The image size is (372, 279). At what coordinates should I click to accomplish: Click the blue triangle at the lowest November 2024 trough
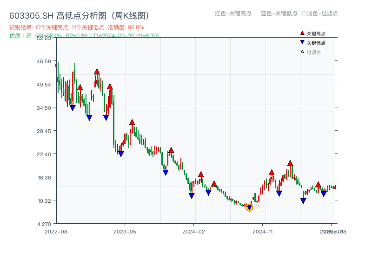[303, 200]
